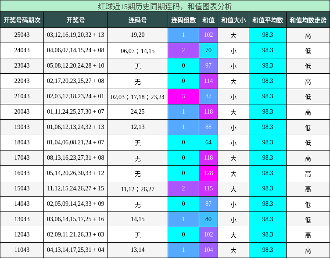
Task: Click consecutive pairs 06,07；14,15 cell
Action: pos(138,51)
